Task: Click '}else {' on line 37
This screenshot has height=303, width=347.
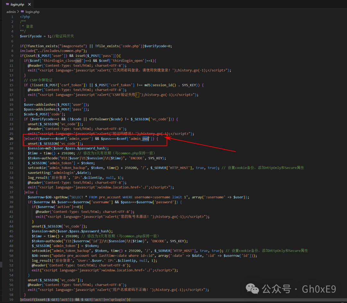Action: [x=31, y=192]
